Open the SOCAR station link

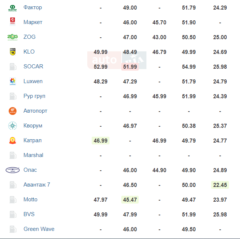pyautogui.click(x=33, y=66)
